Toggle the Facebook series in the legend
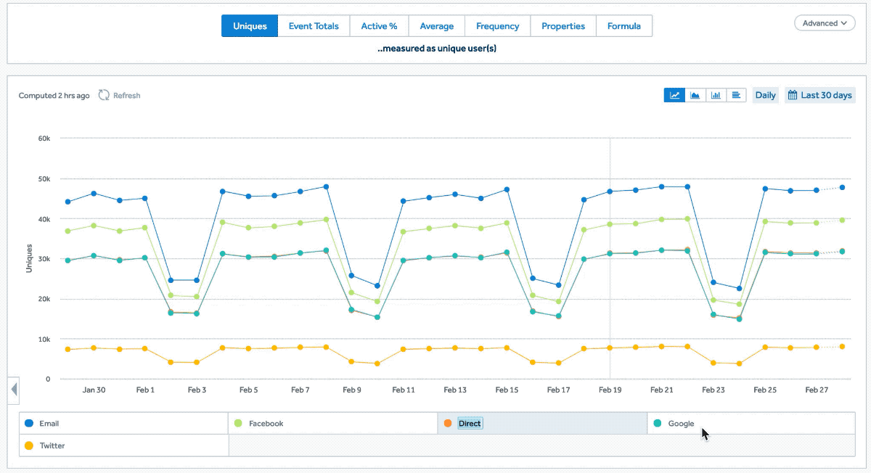 (266, 424)
